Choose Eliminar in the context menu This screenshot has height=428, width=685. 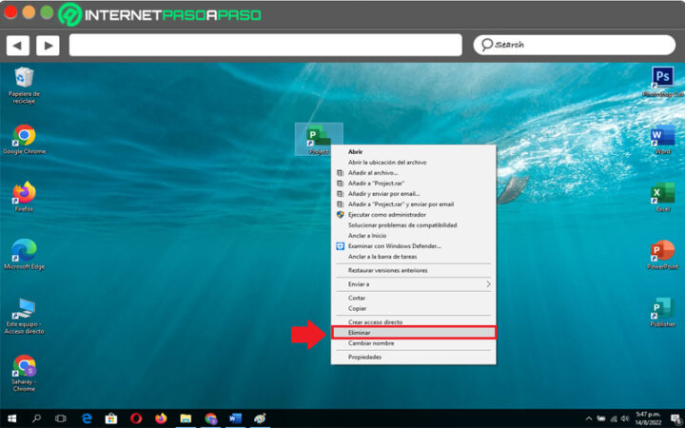413,332
